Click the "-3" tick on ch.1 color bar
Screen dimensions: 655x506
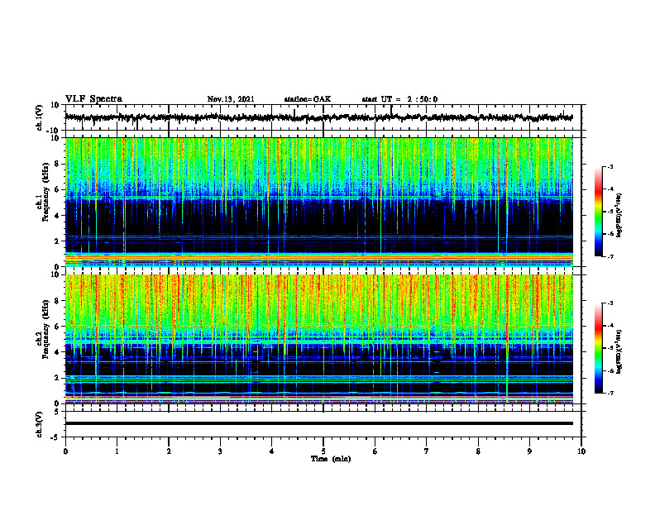(x=610, y=167)
